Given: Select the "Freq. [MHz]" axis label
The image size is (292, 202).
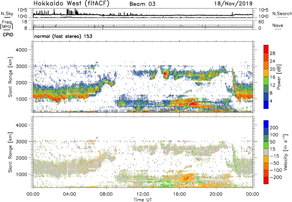Looking at the screenshot, I should point(7,24).
